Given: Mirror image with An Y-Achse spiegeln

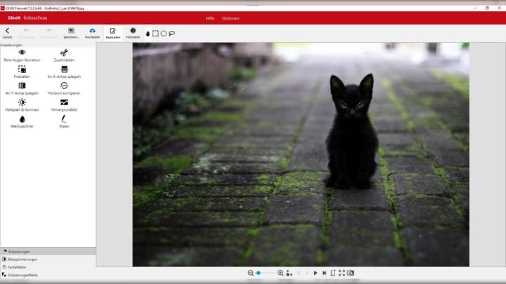Looking at the screenshot, I should click(22, 88).
